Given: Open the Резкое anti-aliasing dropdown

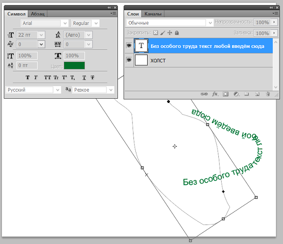Looking at the screenshot, I should pyautogui.click(x=111, y=90).
